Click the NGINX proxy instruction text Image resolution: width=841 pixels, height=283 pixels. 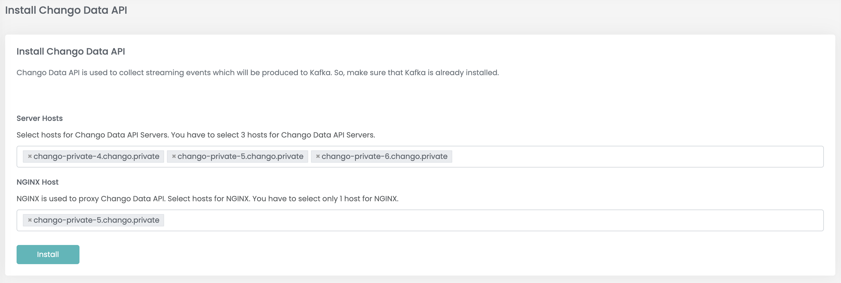(x=208, y=198)
